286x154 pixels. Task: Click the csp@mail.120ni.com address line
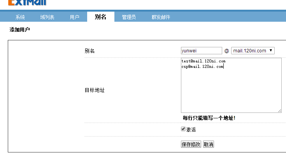[x=202, y=67]
